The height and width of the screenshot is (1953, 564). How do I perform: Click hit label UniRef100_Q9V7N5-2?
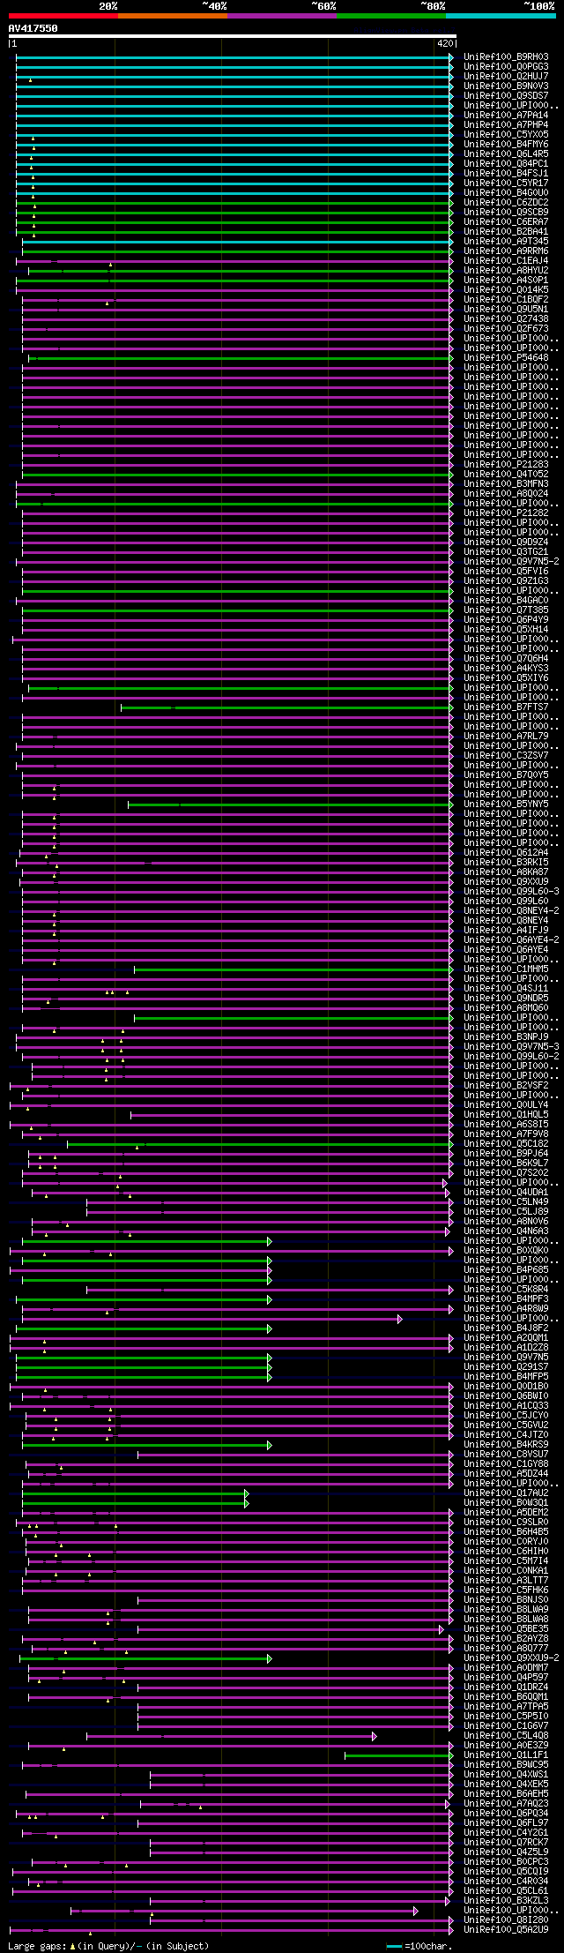tap(511, 561)
